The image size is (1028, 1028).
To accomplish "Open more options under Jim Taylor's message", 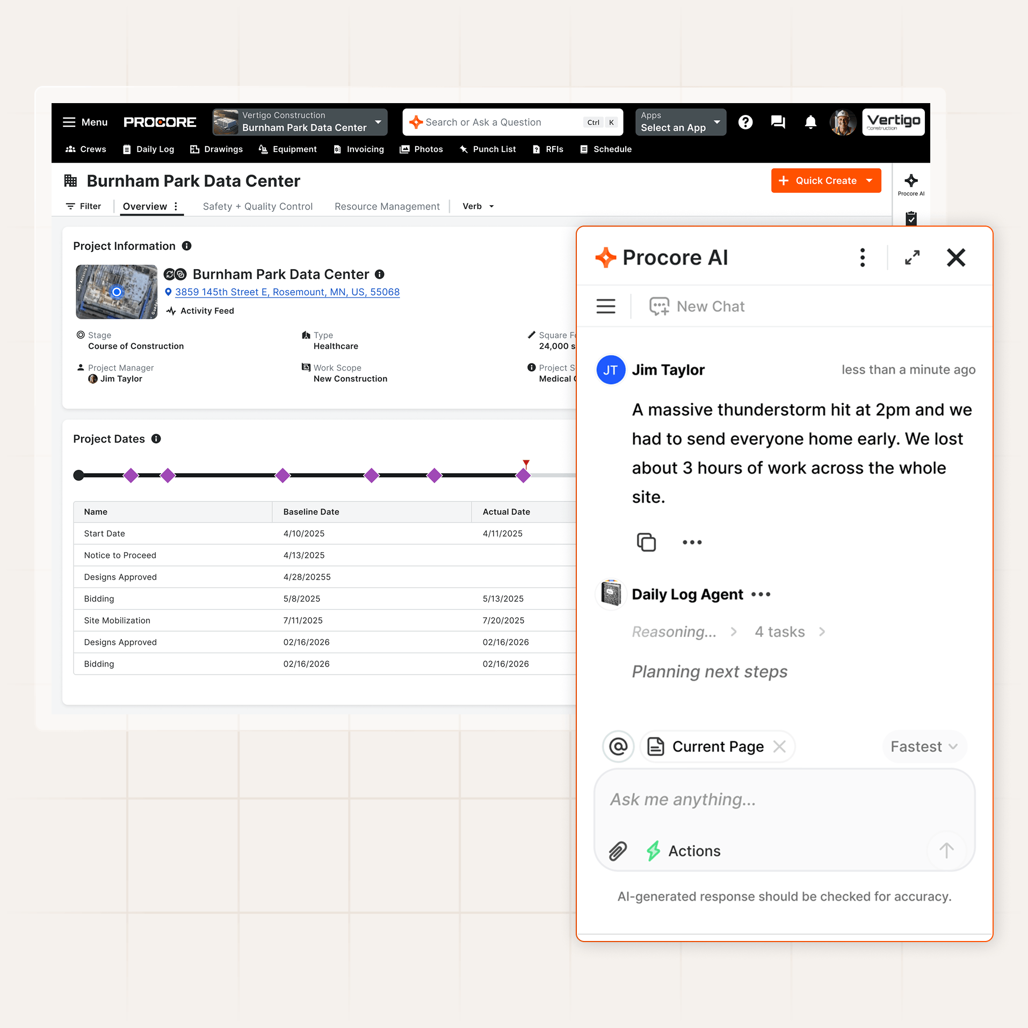I will [692, 542].
